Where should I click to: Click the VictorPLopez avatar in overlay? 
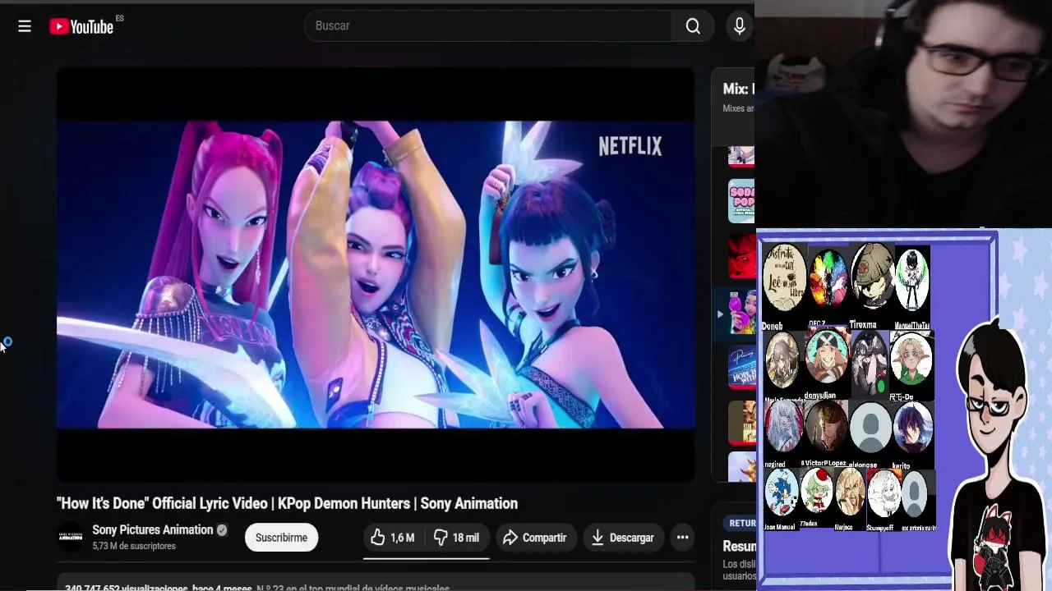tap(826, 427)
